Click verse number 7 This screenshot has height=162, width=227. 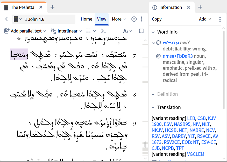[x=134, y=56]
